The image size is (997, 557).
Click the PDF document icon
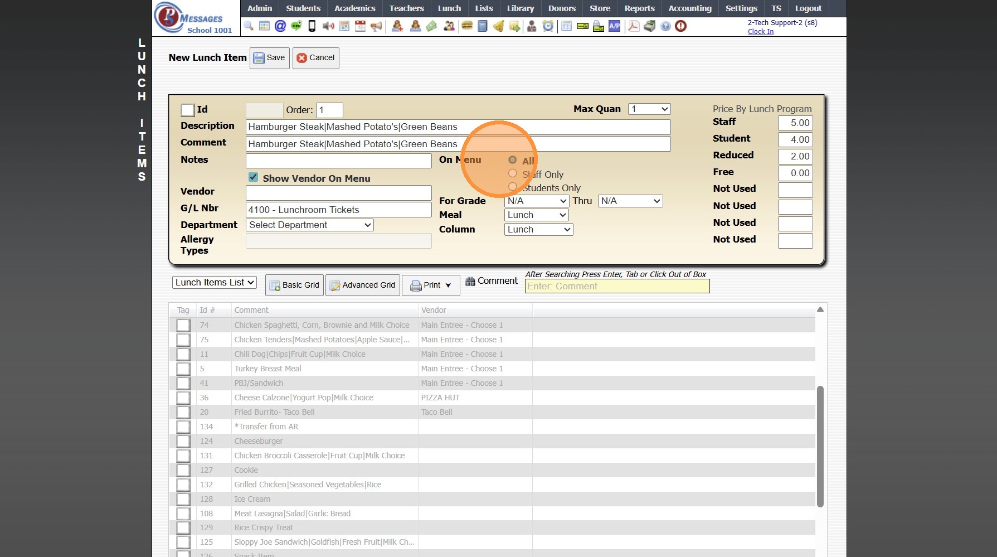(634, 26)
